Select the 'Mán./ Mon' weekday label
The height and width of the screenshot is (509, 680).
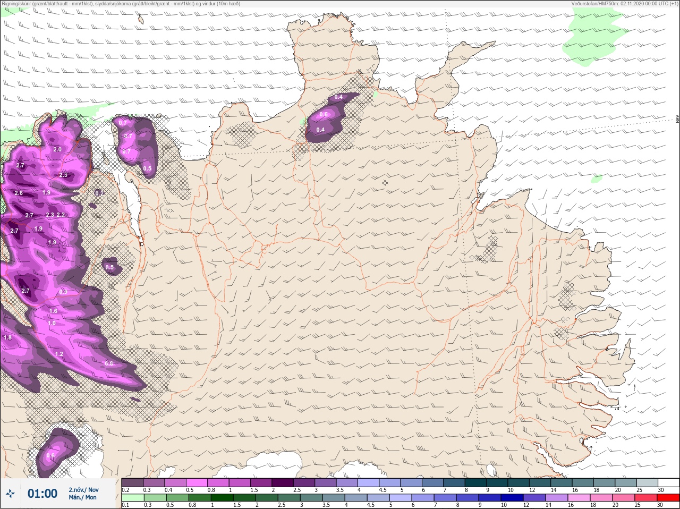click(x=83, y=498)
